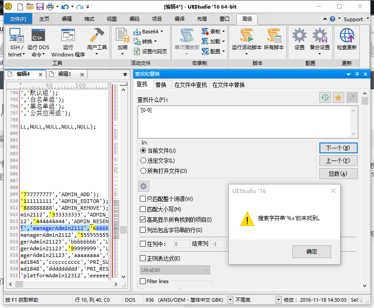Click the 下一个(N) button
Viewport: 374px width, 308px height.
(x=338, y=148)
